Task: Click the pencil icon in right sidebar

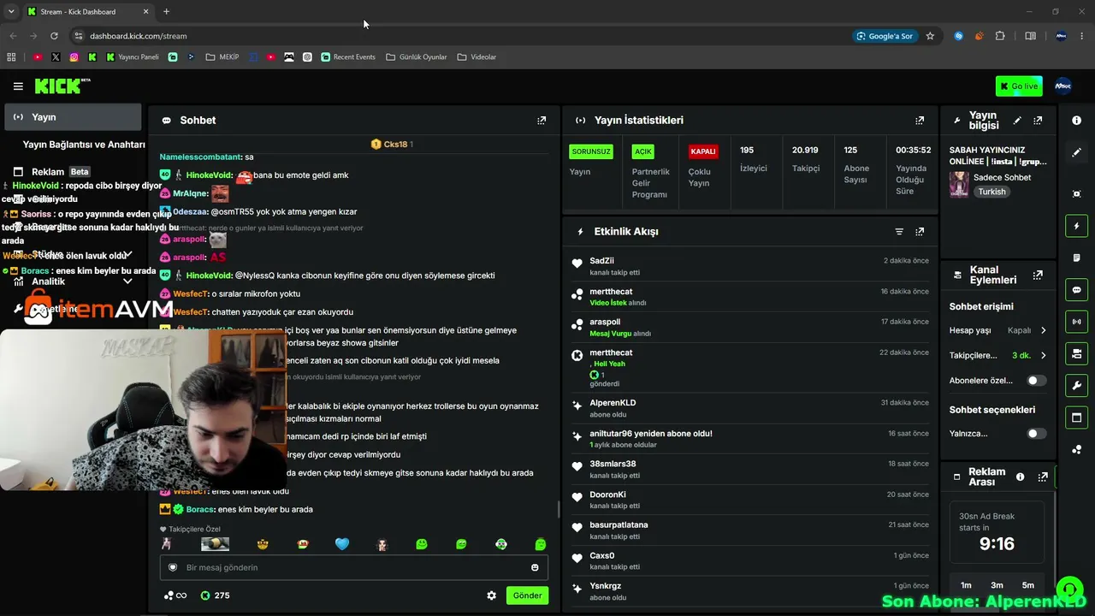Action: [1076, 152]
